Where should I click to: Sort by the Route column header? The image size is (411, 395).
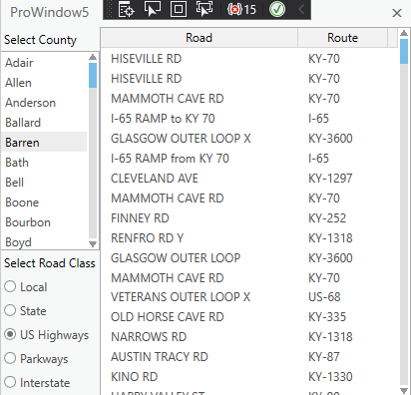pos(342,38)
